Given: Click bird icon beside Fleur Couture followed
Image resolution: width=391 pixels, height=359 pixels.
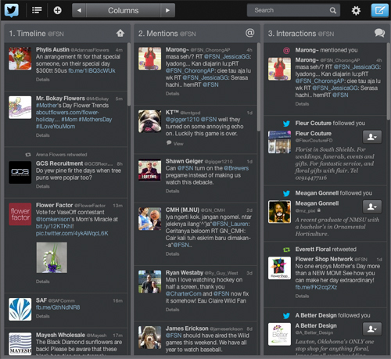Looking at the screenshot, I should coord(286,124).
